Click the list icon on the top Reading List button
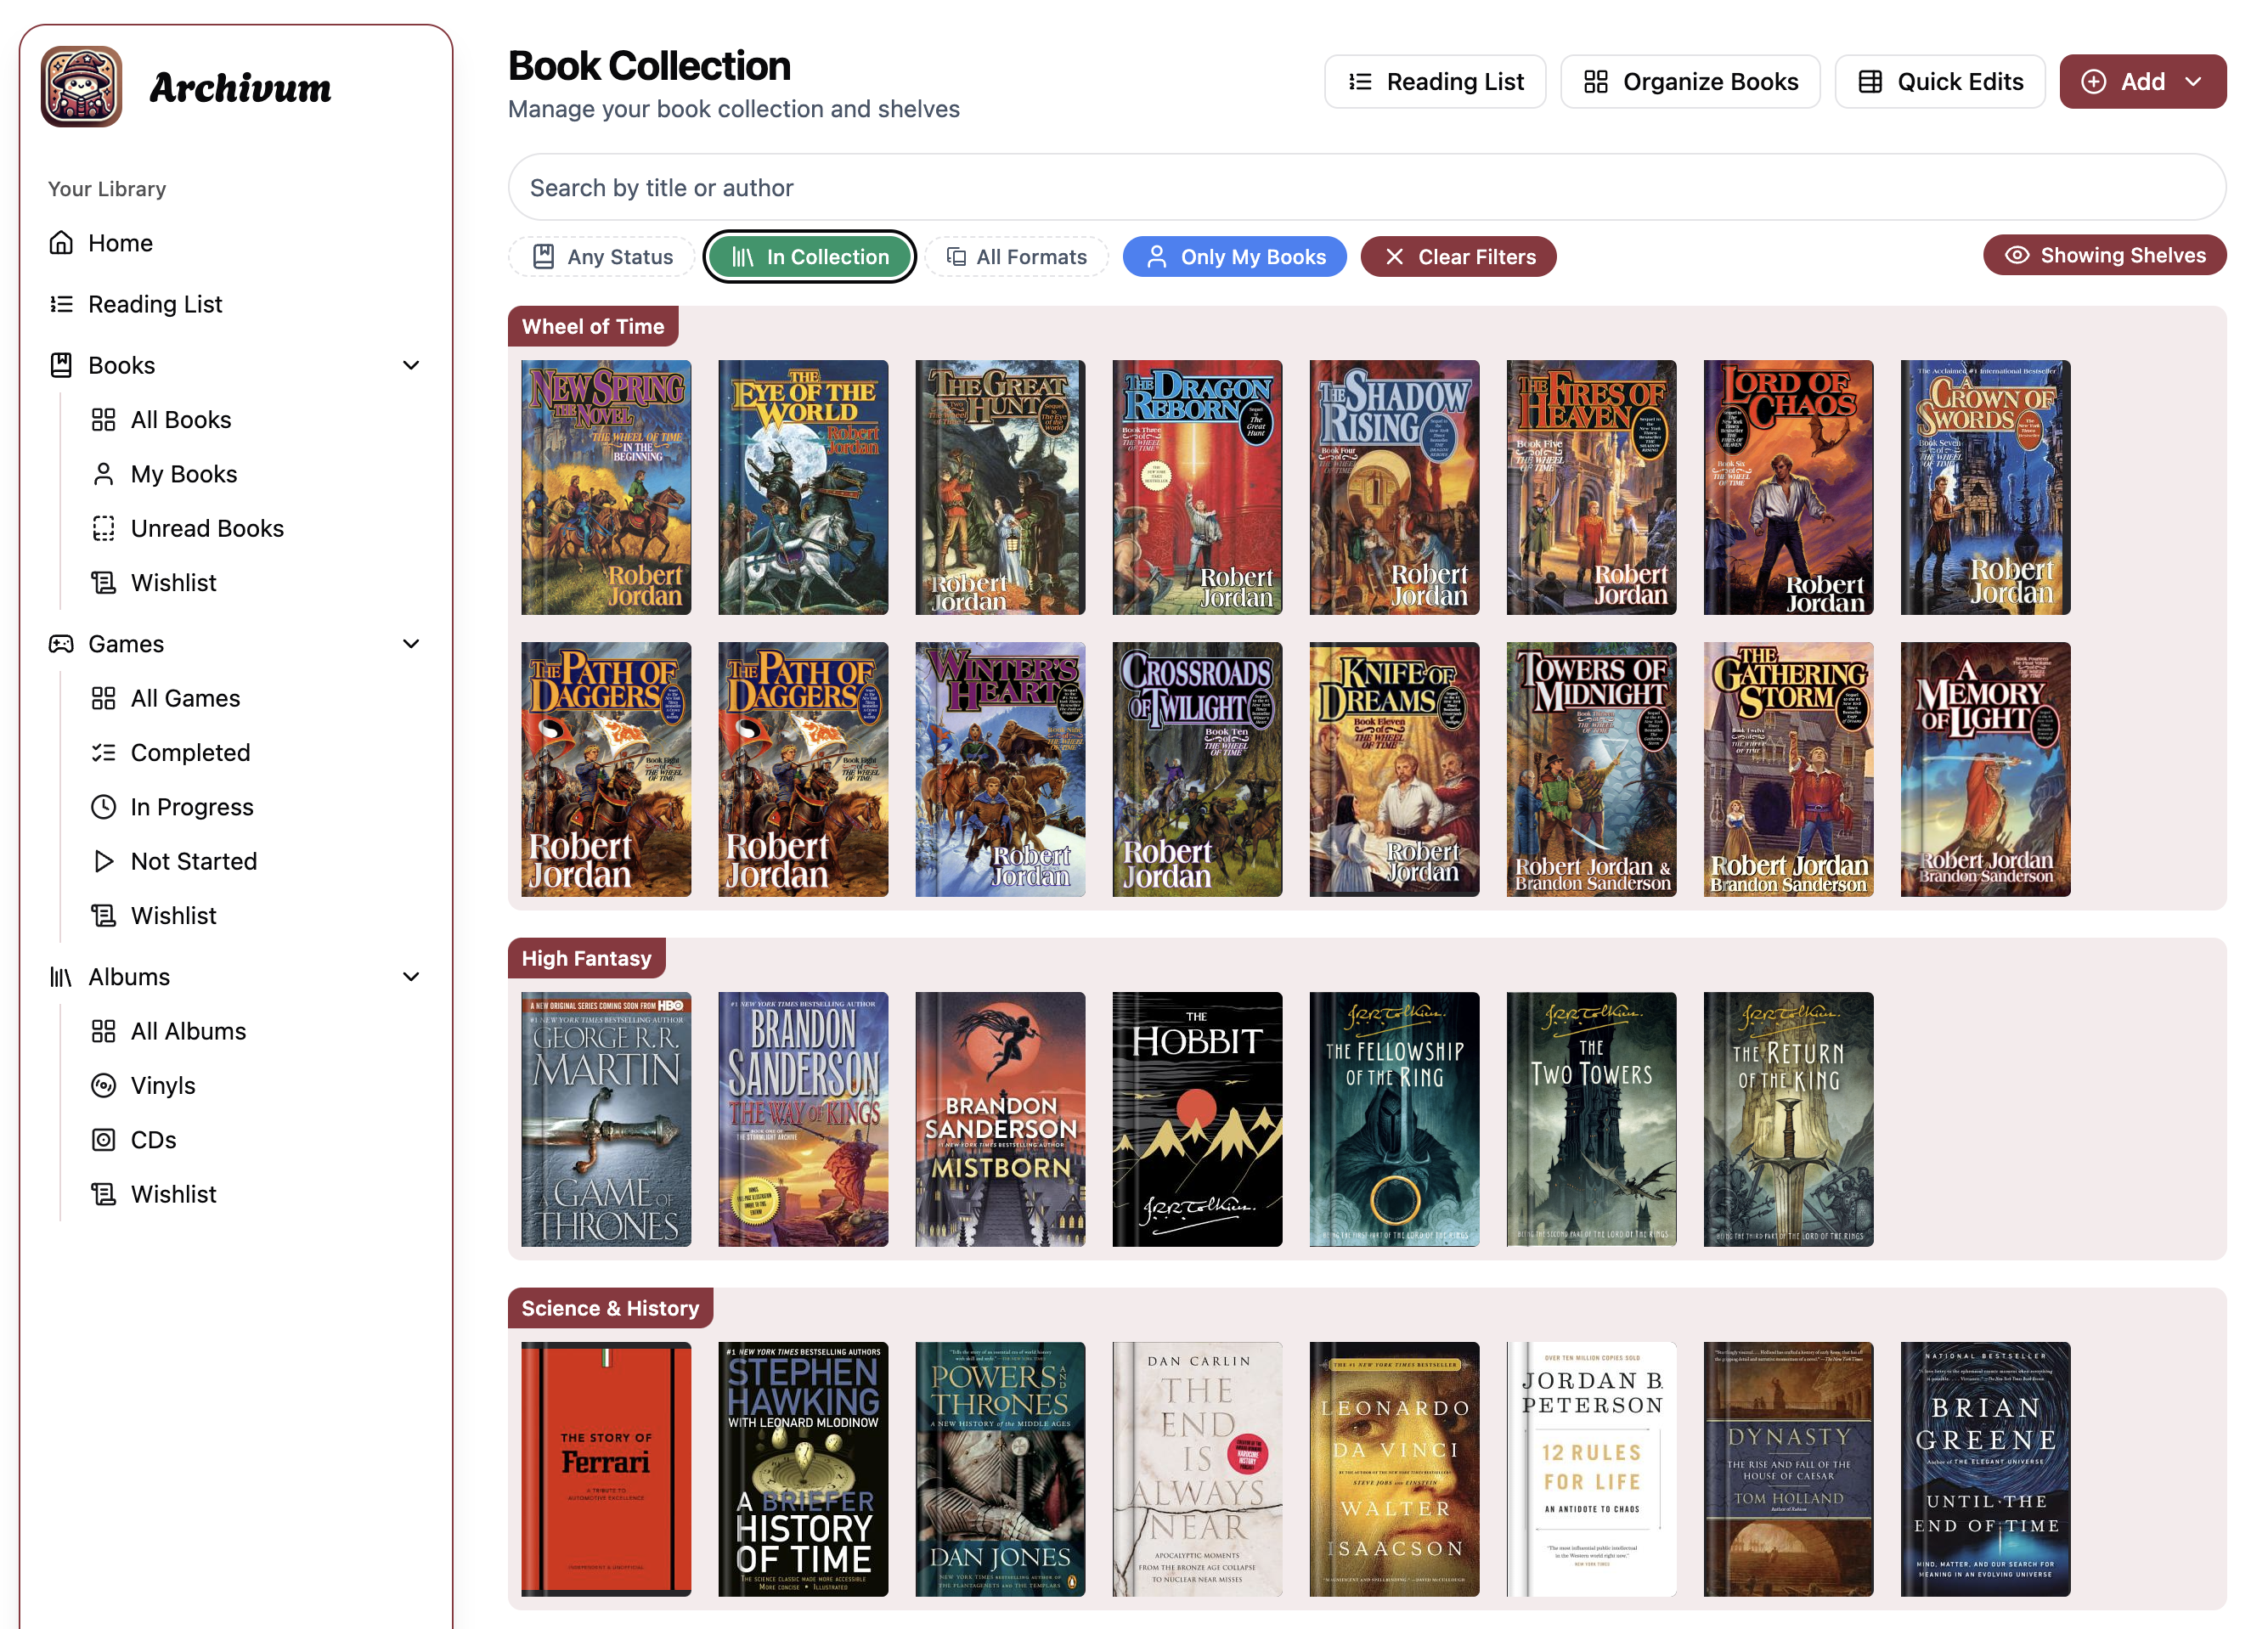This screenshot has height=1629, width=2268. click(1360, 82)
